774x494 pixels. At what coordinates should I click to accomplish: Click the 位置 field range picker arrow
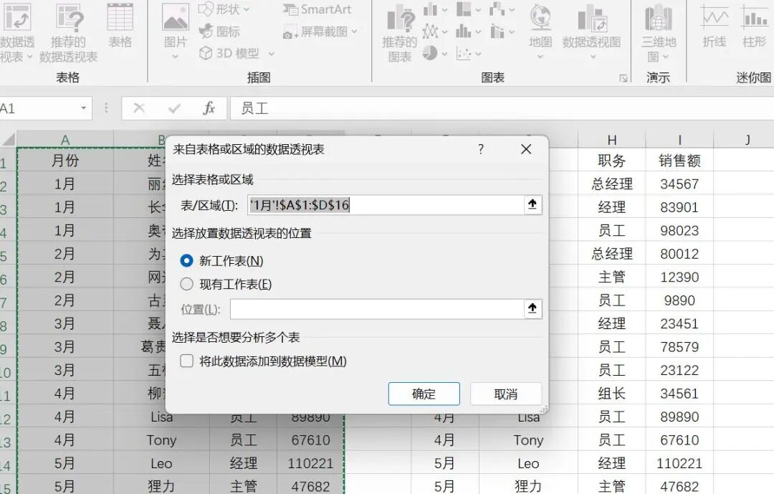(532, 309)
